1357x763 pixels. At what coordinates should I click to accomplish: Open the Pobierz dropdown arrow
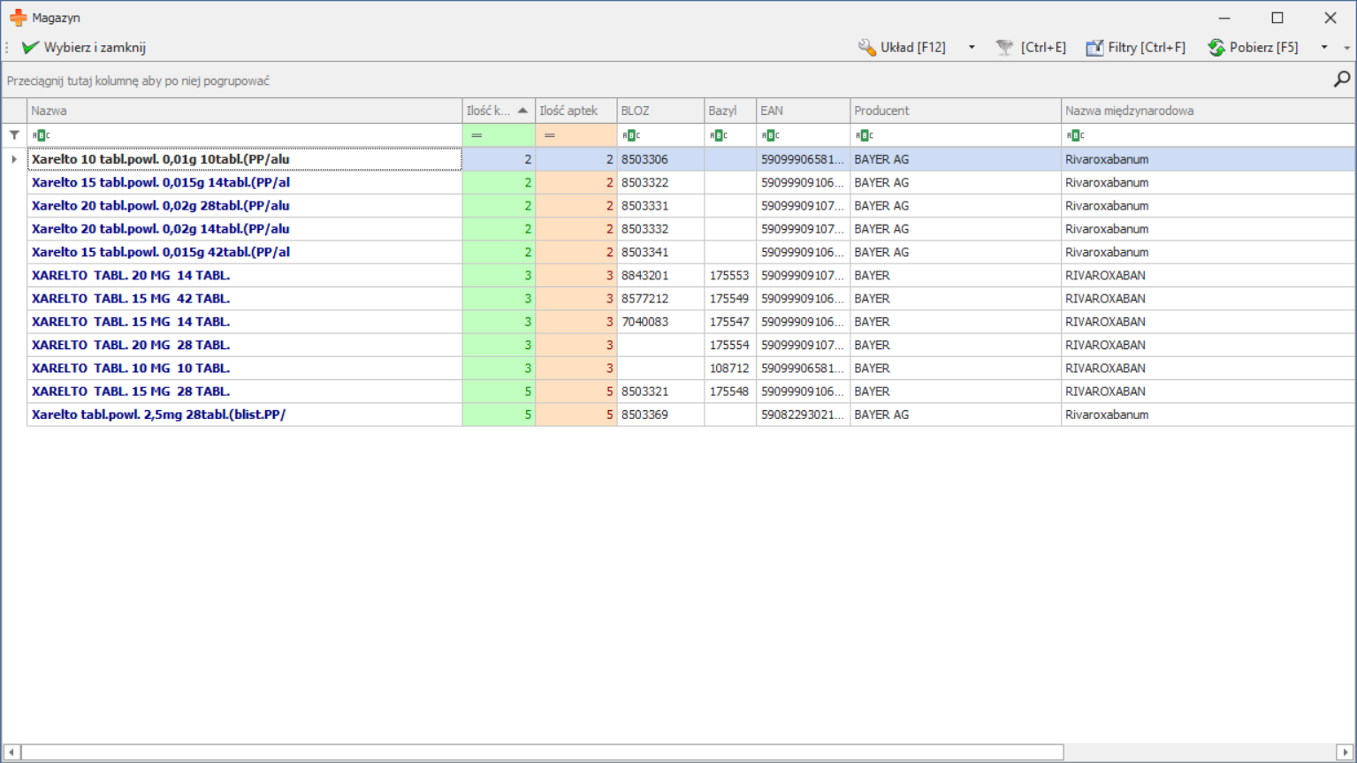pos(1324,48)
